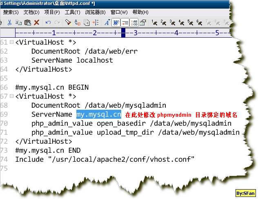
Task: Collapse VirtualHost block at line 67
Action: tap(11, 96)
